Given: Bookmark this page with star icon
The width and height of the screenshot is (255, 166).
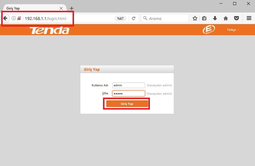Looking at the screenshot, I should coord(195,19).
